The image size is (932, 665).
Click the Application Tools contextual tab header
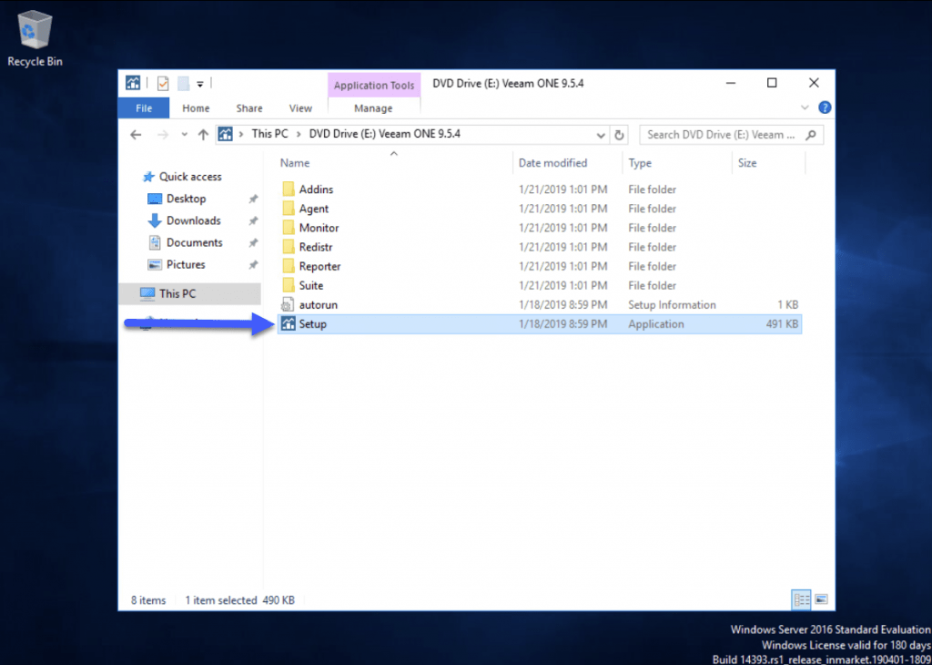tap(374, 85)
